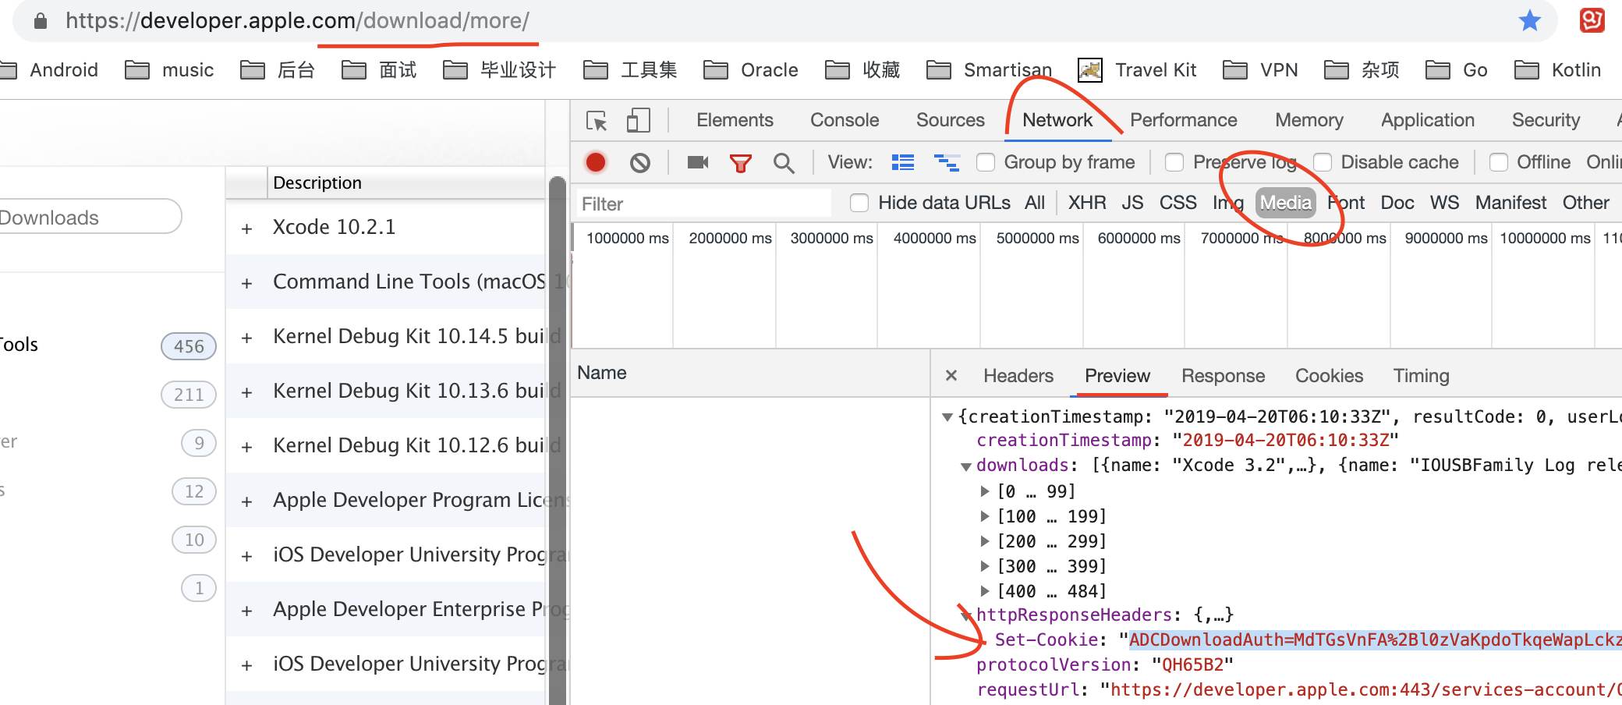
Task: Click the address bar lock icon
Action: pyautogui.click(x=41, y=21)
